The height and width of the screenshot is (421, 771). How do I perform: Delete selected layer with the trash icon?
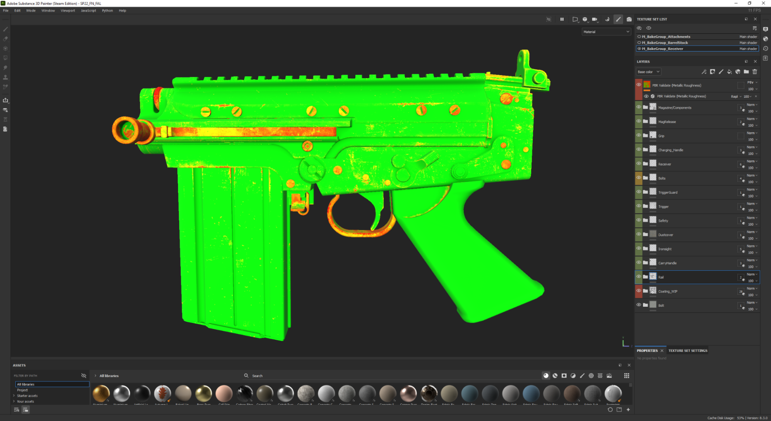754,72
